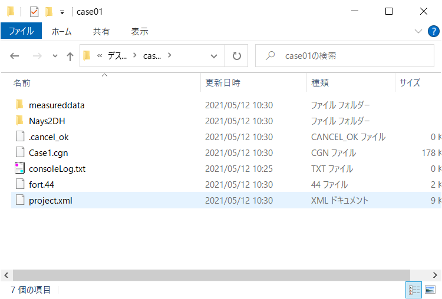Go forward with the right arrow
This screenshot has height=299, width=442.
pyautogui.click(x=37, y=56)
